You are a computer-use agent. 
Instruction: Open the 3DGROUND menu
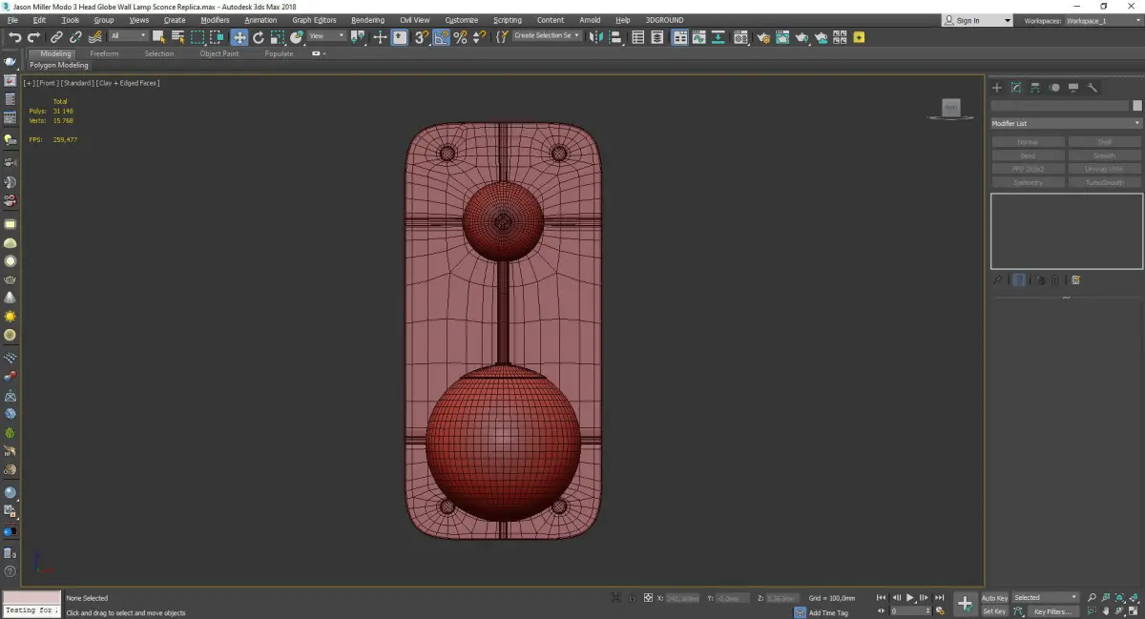pos(664,20)
